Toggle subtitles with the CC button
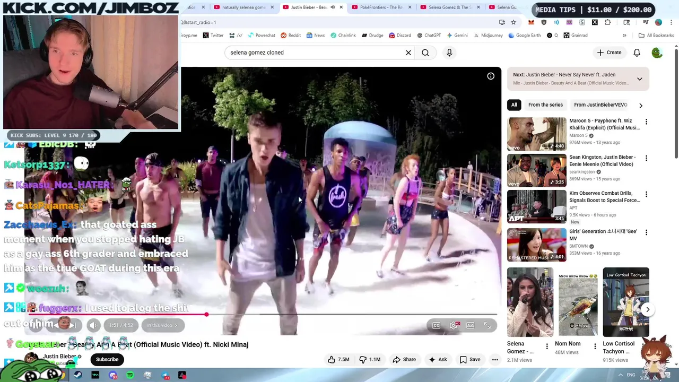679x382 pixels. point(436,325)
